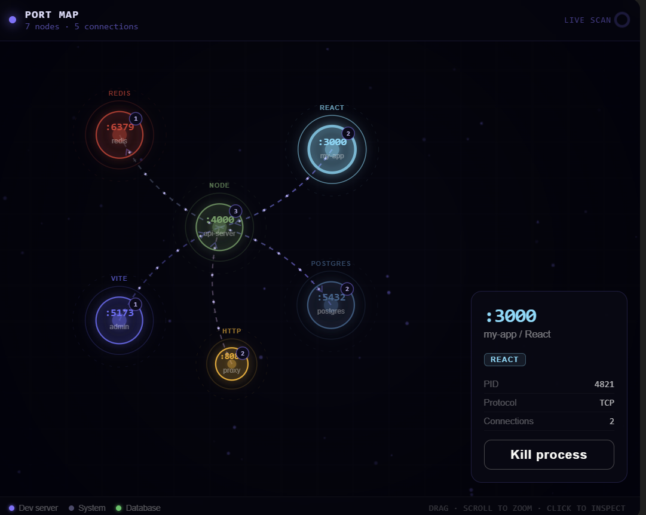The height and width of the screenshot is (515, 646).
Task: Open the postgres node on port 5432
Action: [330, 305]
